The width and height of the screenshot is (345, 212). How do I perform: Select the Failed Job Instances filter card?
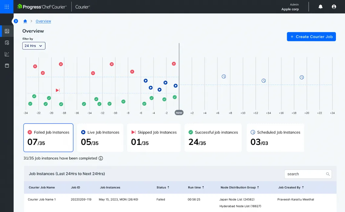[x=48, y=137]
